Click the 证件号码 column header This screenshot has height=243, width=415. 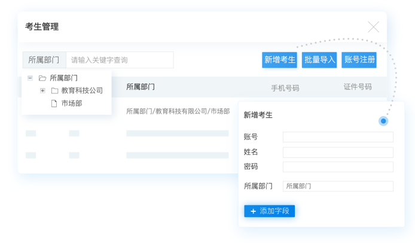(358, 87)
